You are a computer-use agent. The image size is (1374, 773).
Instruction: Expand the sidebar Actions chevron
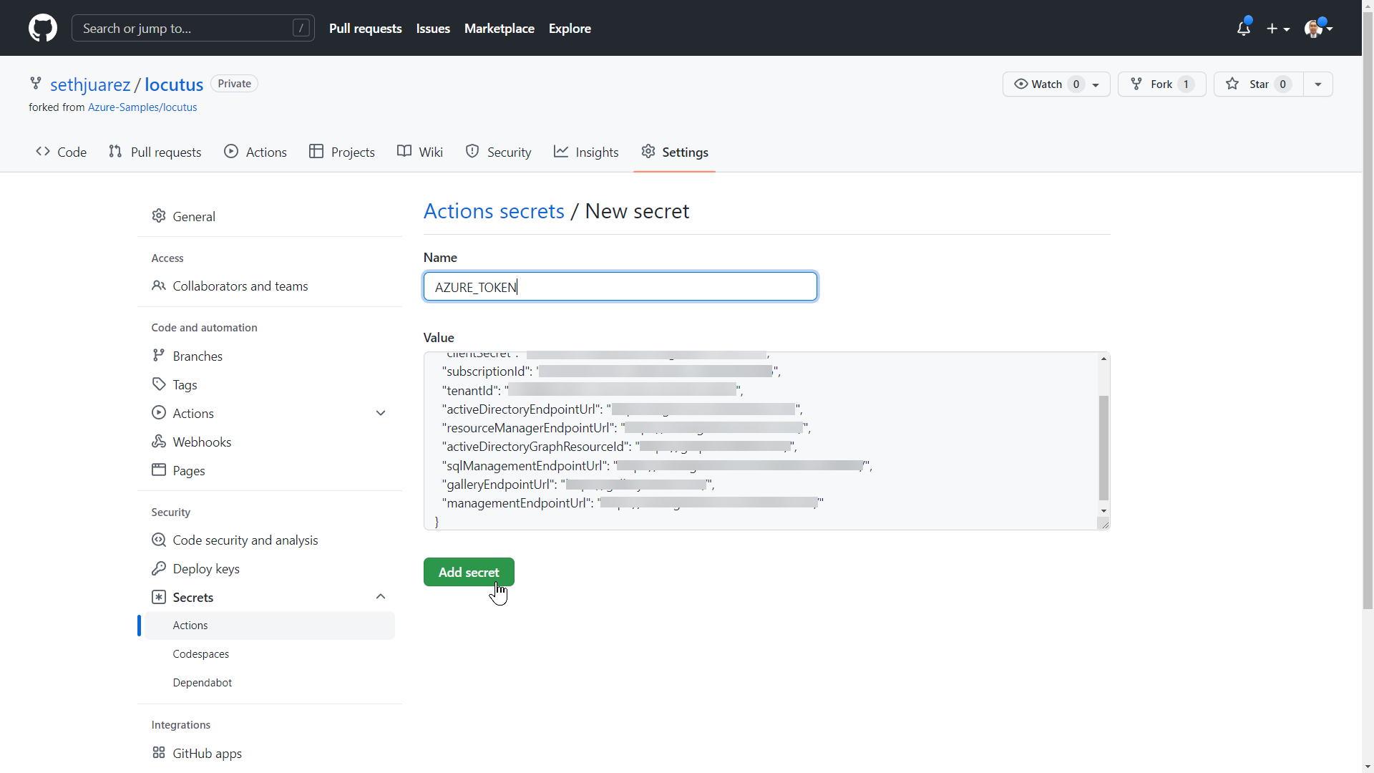coord(381,413)
